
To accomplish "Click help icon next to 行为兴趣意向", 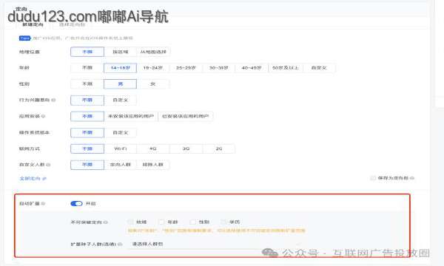I will (53, 100).
